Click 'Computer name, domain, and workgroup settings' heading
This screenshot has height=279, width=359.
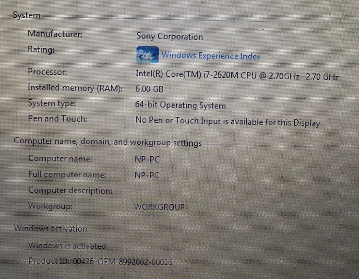pyautogui.click(x=108, y=141)
